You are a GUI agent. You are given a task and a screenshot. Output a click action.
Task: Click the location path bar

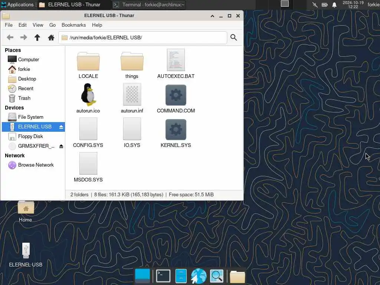(x=143, y=37)
